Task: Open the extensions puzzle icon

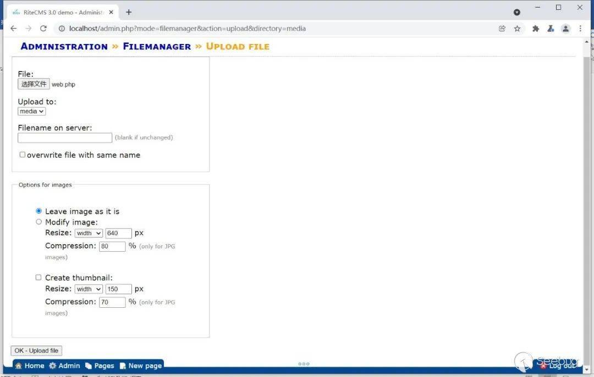Action: click(536, 29)
